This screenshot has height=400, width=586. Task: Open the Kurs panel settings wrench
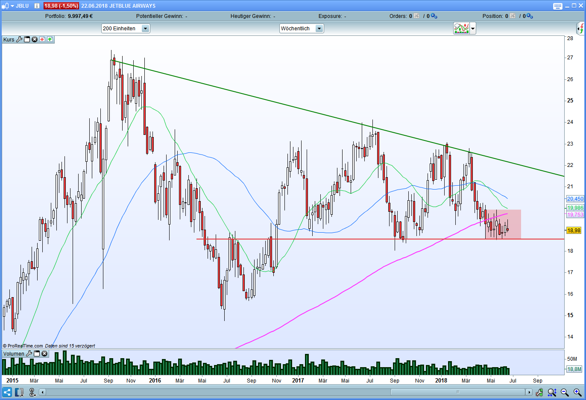point(19,39)
